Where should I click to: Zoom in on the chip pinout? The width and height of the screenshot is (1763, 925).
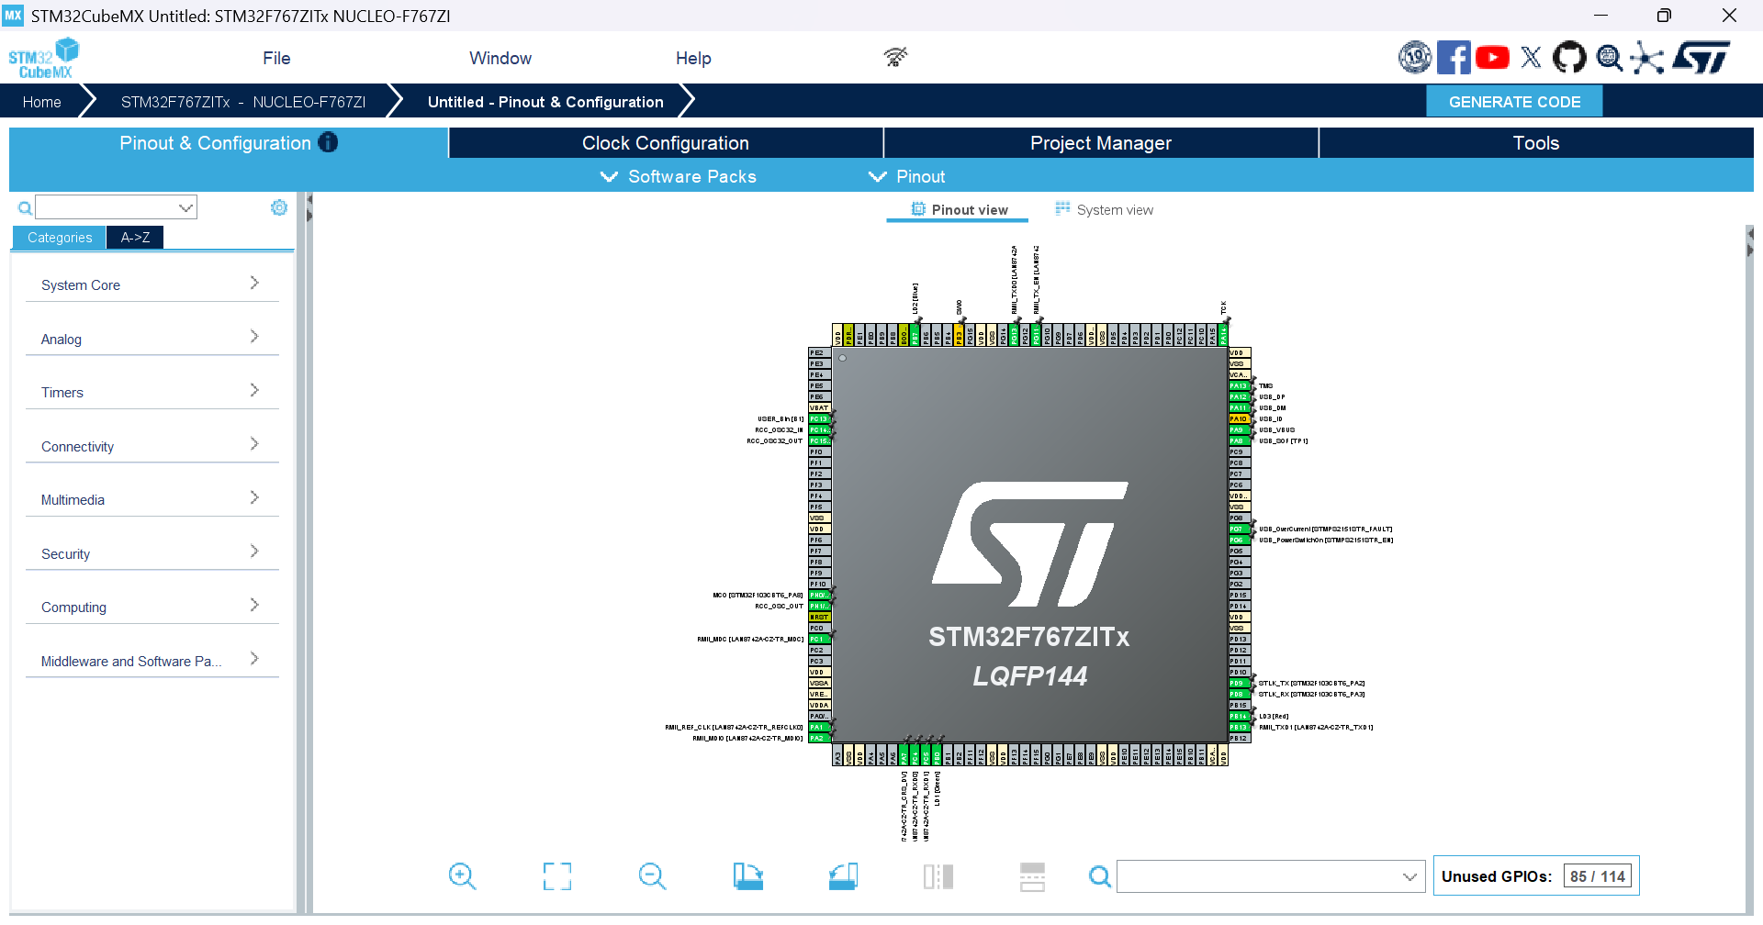tap(462, 876)
